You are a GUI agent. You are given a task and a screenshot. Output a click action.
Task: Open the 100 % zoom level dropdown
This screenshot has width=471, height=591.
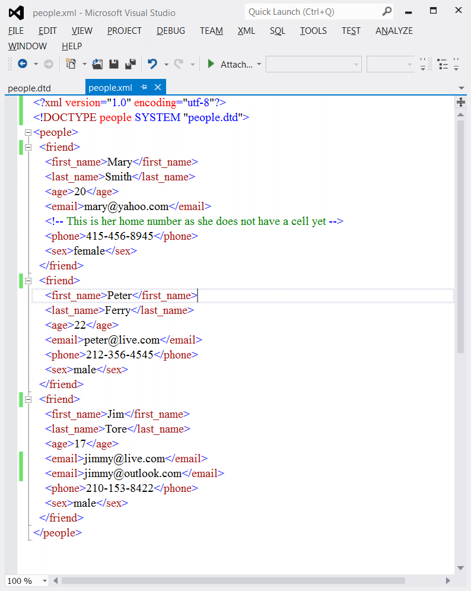click(44, 581)
